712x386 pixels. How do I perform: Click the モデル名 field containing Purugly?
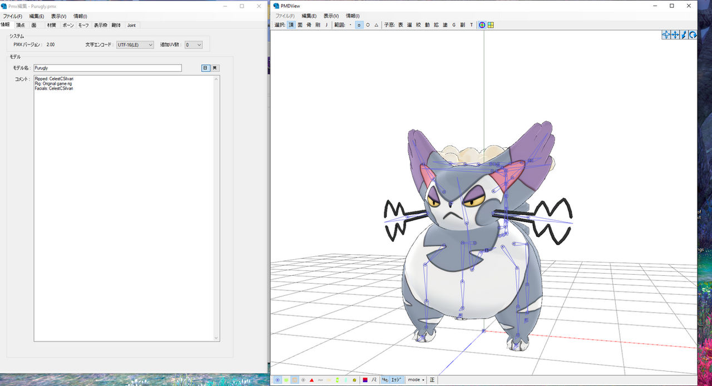tap(107, 68)
